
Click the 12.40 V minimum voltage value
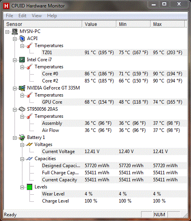(126, 152)
